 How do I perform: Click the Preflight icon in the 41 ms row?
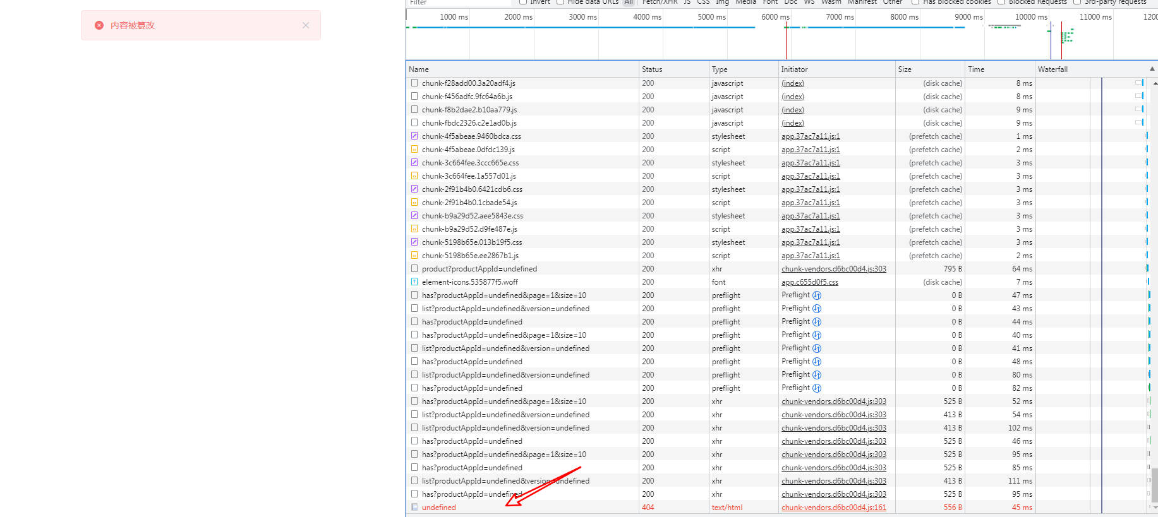click(817, 348)
